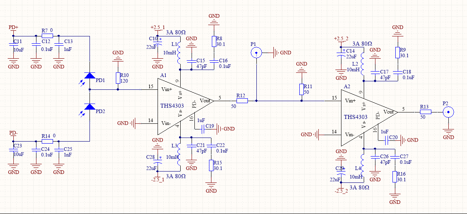Select resistor R7 symbol
Image resolution: width=467 pixels, height=214 pixels.
(47, 36)
